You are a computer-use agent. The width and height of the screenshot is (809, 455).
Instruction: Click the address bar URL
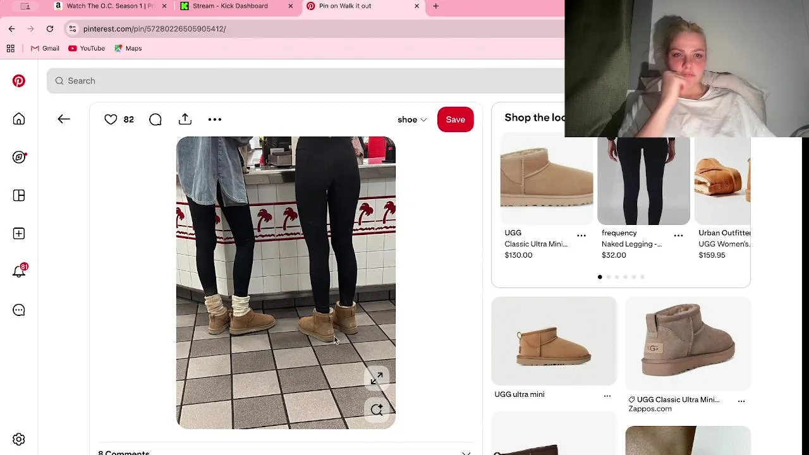tap(154, 28)
